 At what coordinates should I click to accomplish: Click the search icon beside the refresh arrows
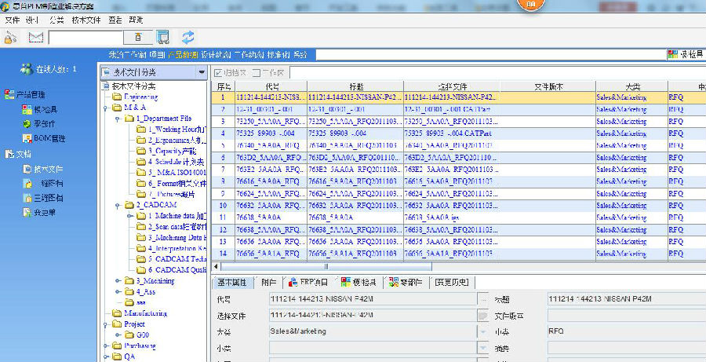162,37
